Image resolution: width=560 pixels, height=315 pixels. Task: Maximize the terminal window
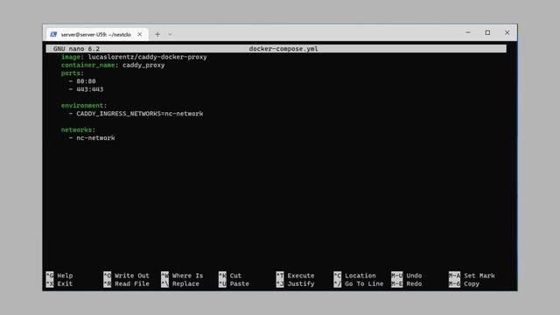pos(487,32)
